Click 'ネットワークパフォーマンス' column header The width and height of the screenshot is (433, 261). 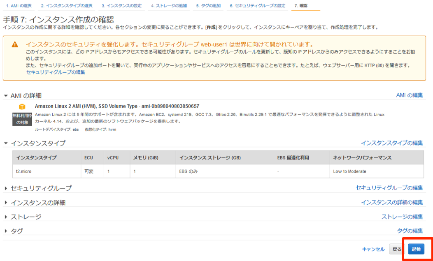[x=377, y=158]
